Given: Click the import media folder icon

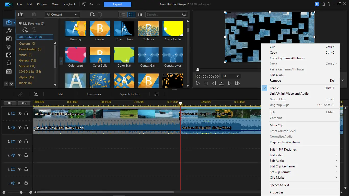Looking at the screenshot, I should point(21,15).
